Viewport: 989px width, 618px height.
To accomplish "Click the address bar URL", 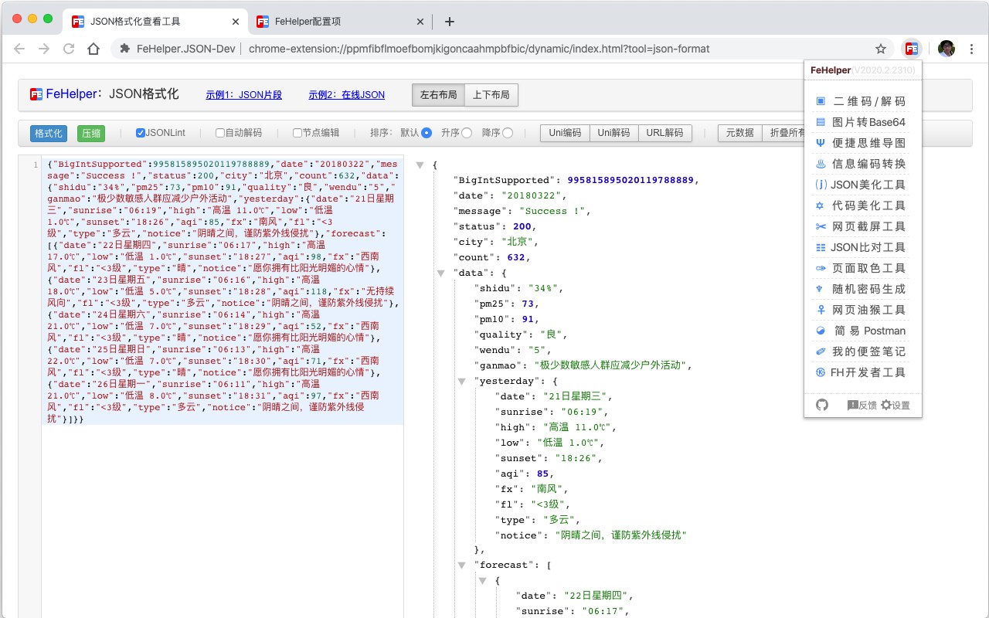I will point(479,49).
